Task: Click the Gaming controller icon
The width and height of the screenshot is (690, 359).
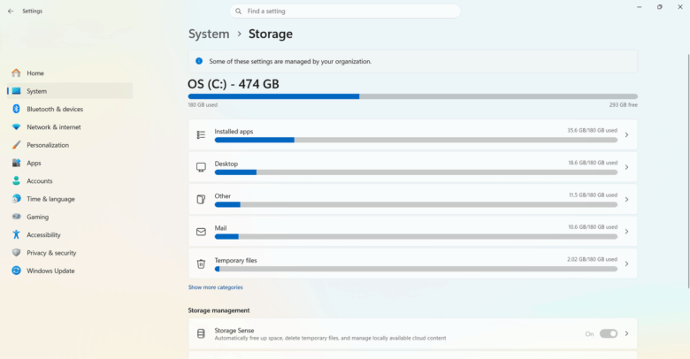Action: point(16,217)
